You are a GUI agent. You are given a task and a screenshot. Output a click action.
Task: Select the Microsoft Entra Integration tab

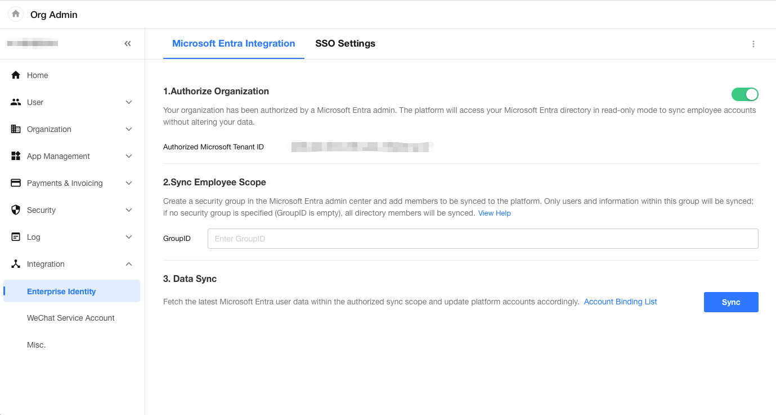pyautogui.click(x=234, y=44)
